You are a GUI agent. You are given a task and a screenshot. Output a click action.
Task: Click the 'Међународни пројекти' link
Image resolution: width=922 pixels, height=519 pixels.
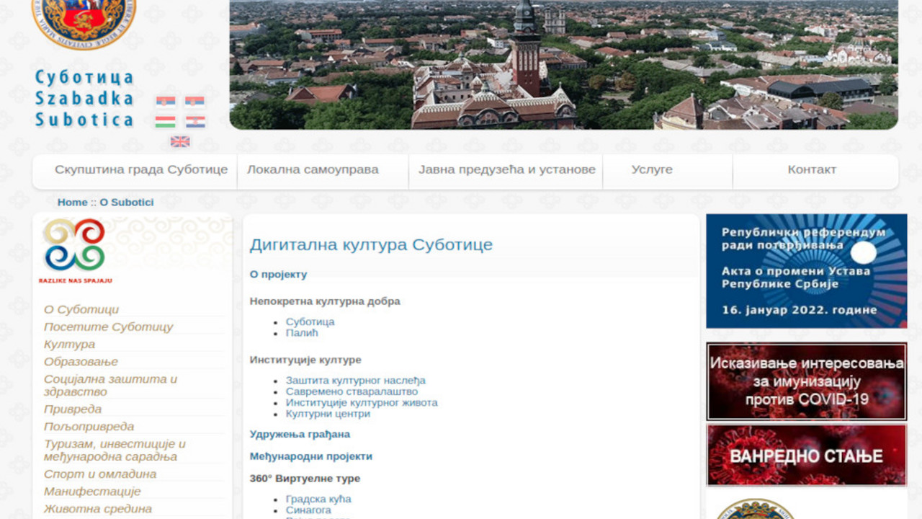(x=311, y=456)
